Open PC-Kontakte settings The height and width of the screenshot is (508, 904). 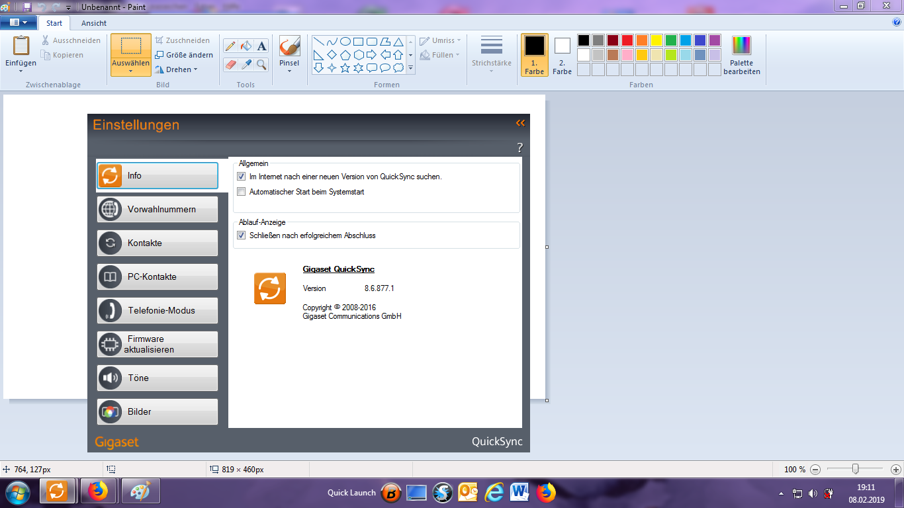click(158, 277)
